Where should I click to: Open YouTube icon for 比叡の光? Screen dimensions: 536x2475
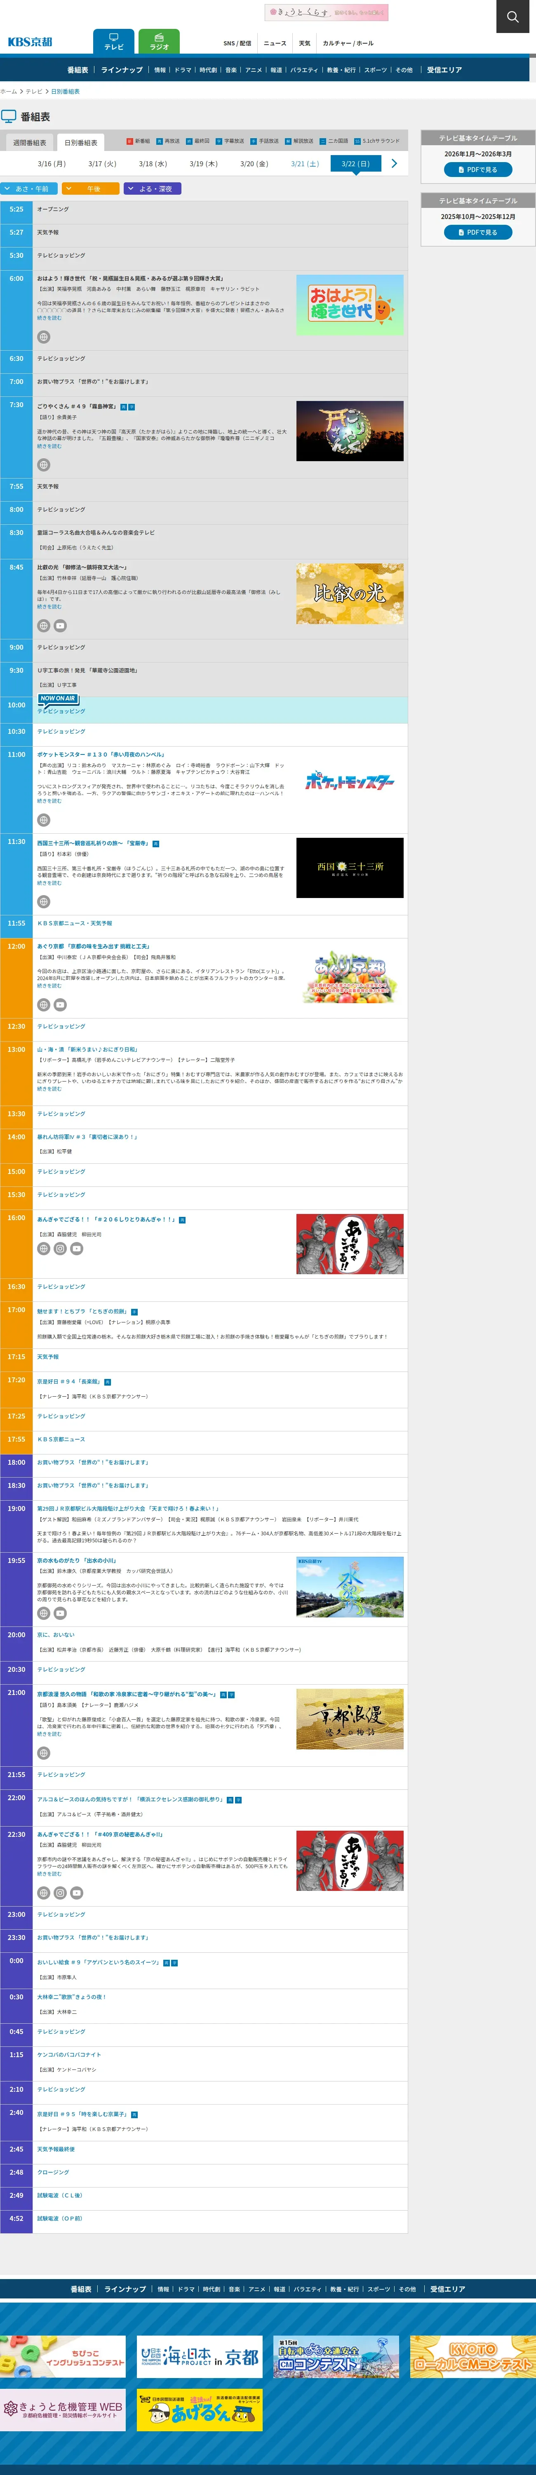click(x=59, y=625)
